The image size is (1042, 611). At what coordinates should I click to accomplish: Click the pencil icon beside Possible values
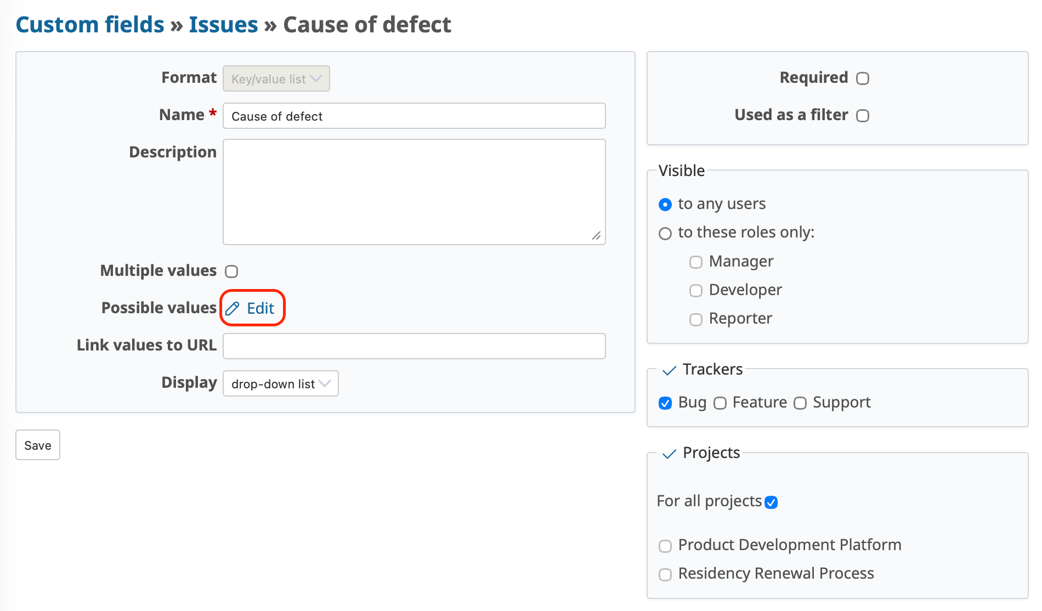233,308
